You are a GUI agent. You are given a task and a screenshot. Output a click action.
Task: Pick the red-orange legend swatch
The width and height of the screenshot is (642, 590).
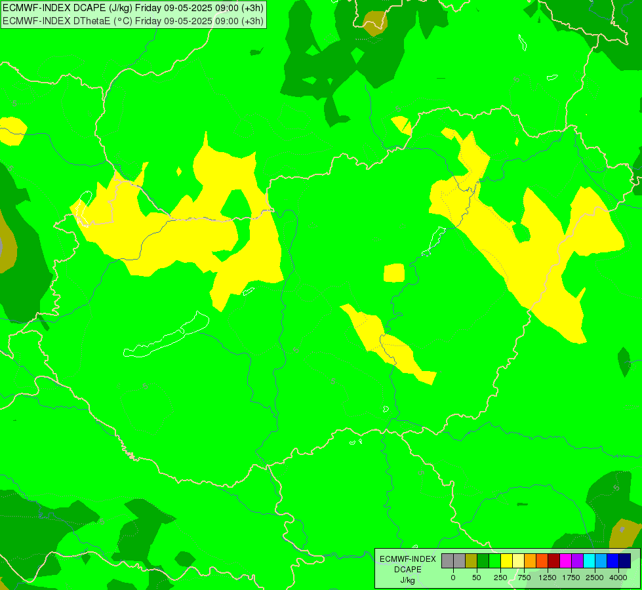[x=542, y=561]
